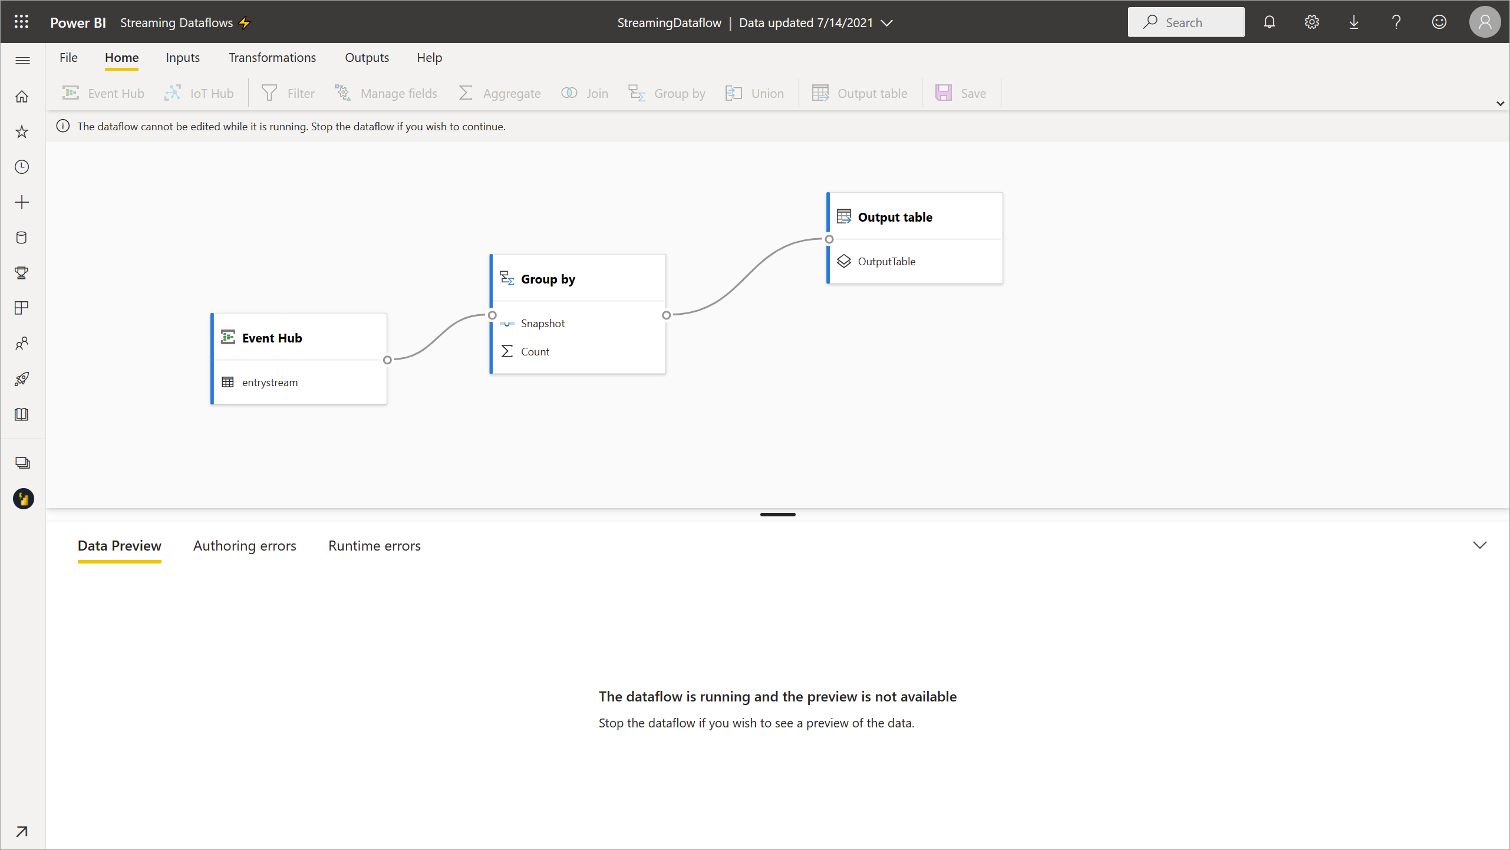Open the Inputs menu tab
This screenshot has width=1510, height=850.
(x=183, y=57)
